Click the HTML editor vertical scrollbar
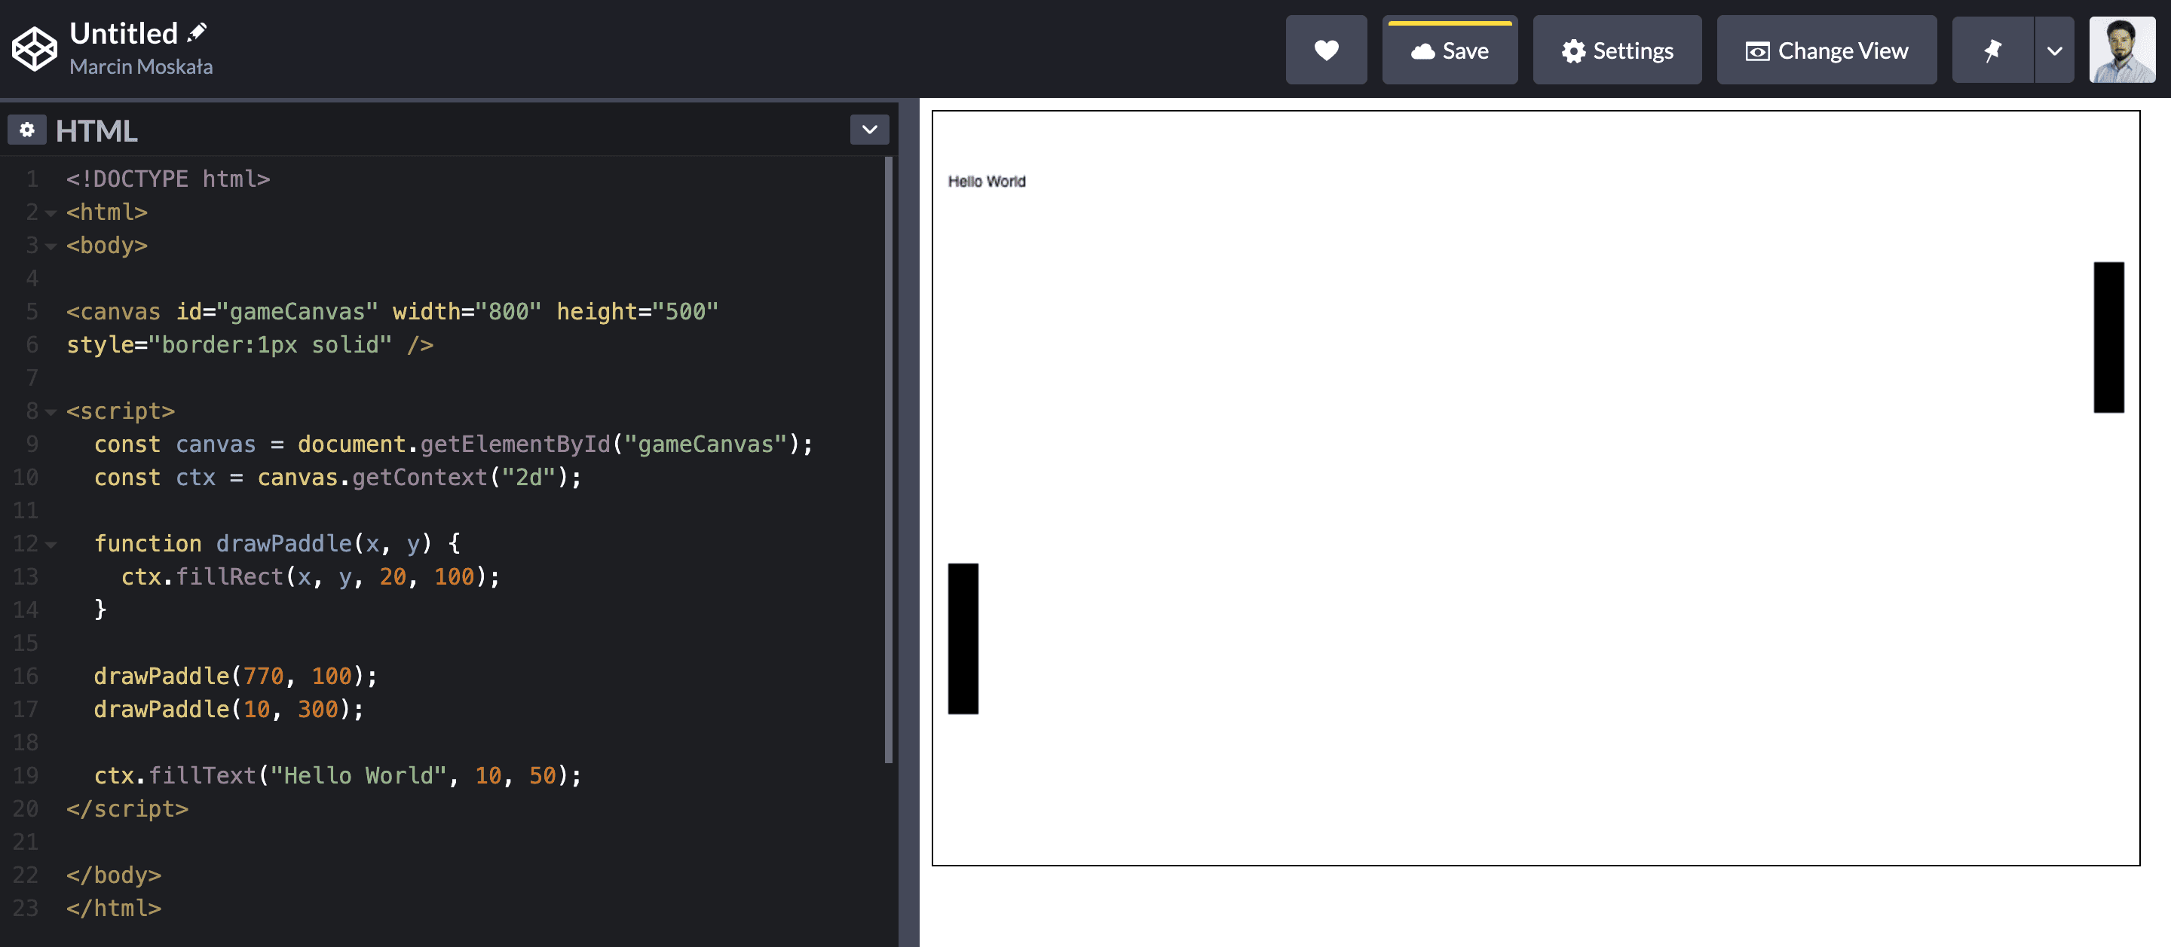 tap(888, 459)
